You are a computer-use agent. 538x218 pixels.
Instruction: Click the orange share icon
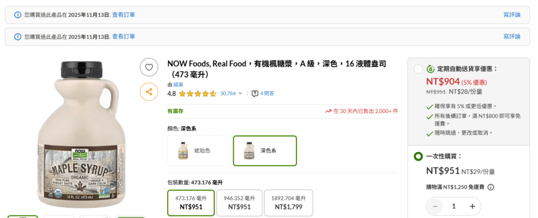(149, 91)
